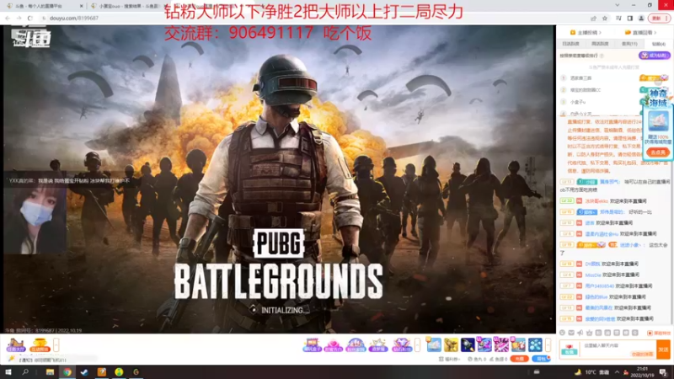Click the chat username 用户34938540
Viewport: 674px width, 379px height.
[599, 286]
